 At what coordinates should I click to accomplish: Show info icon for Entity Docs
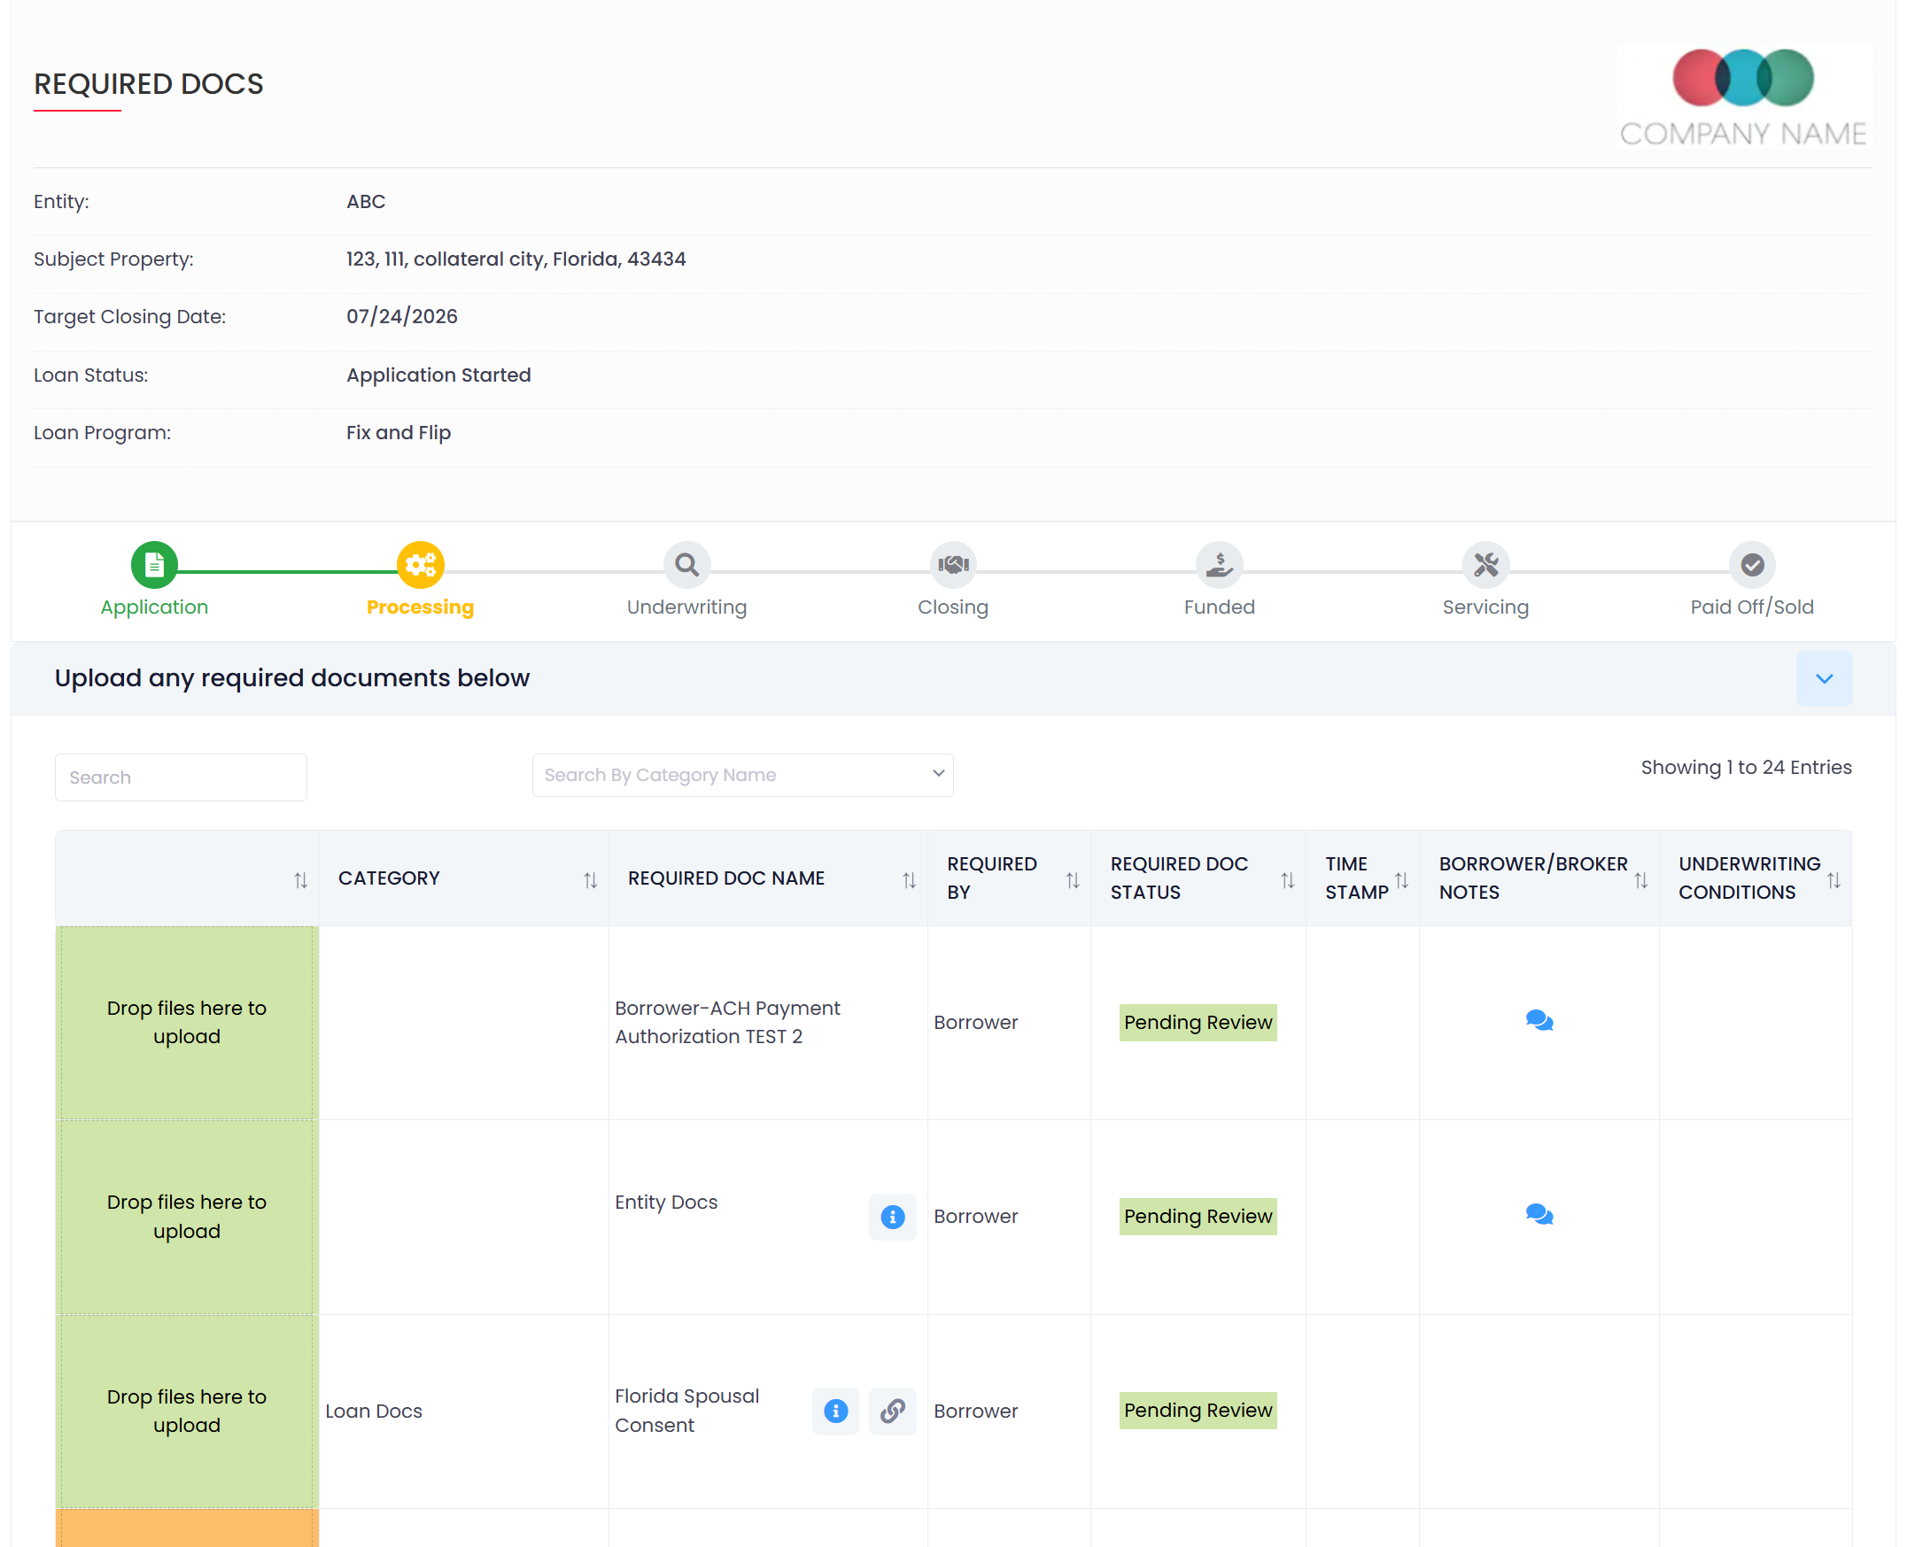click(892, 1217)
